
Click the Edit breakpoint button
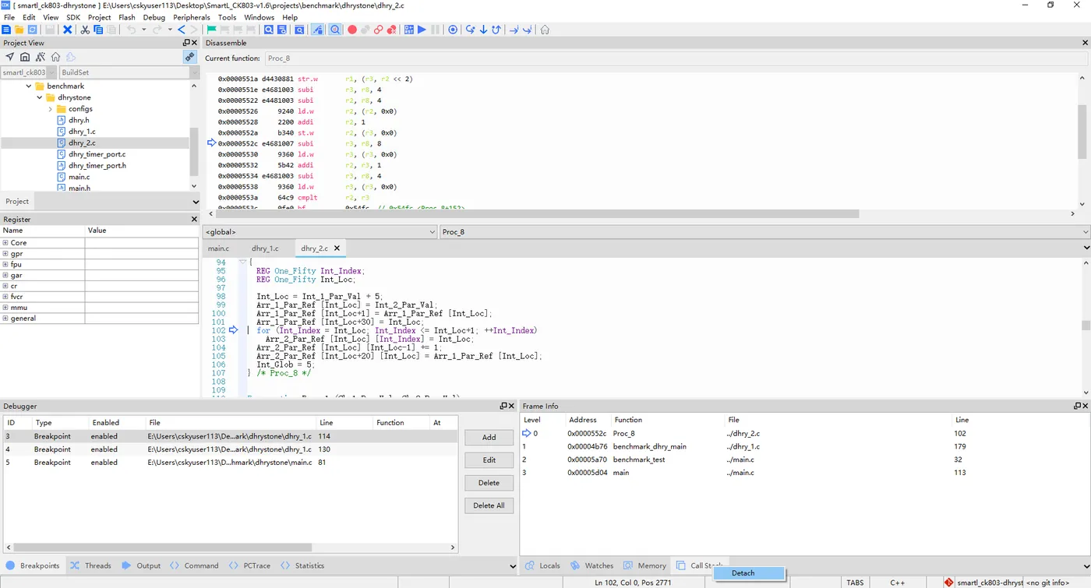click(489, 459)
